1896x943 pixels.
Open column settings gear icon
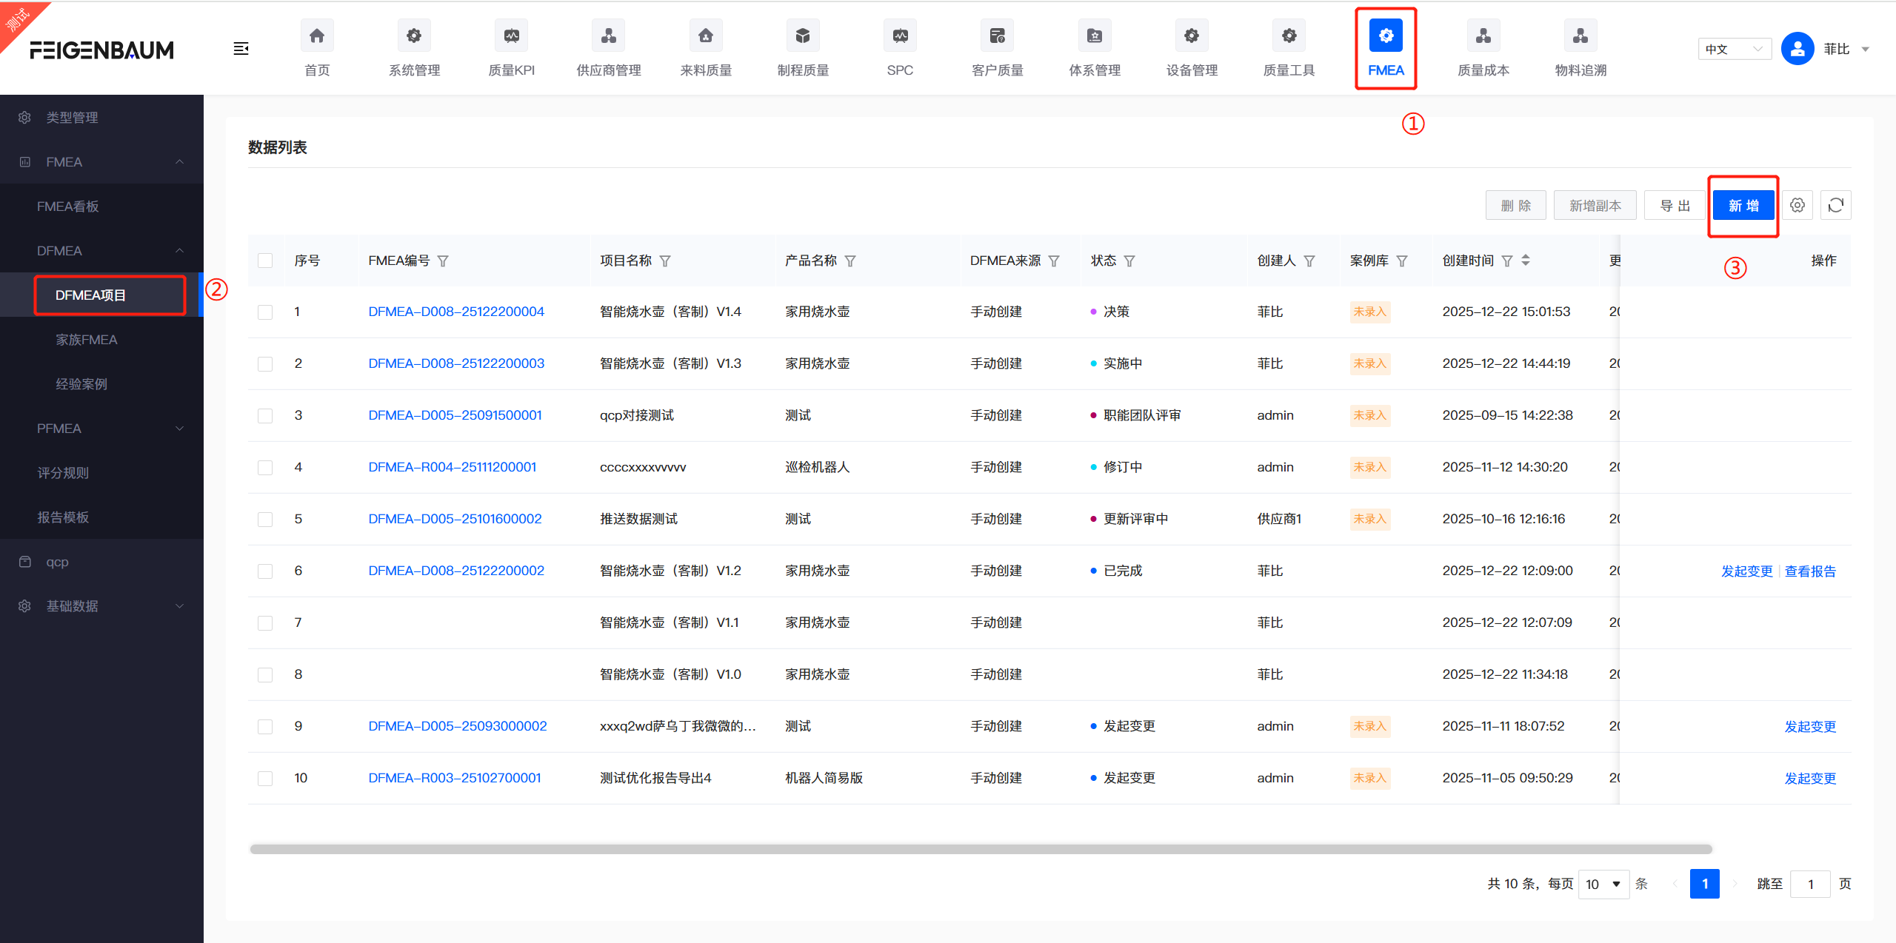click(1797, 205)
